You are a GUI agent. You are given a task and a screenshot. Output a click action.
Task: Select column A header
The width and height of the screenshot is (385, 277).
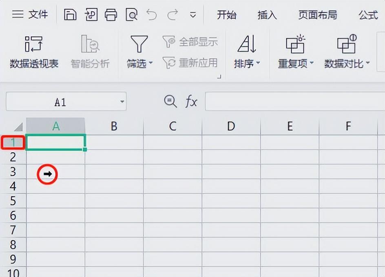click(x=56, y=126)
